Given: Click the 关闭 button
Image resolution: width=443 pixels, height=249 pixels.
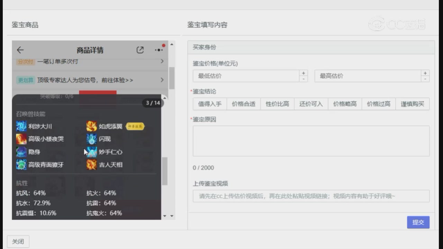Looking at the screenshot, I should tap(18, 241).
